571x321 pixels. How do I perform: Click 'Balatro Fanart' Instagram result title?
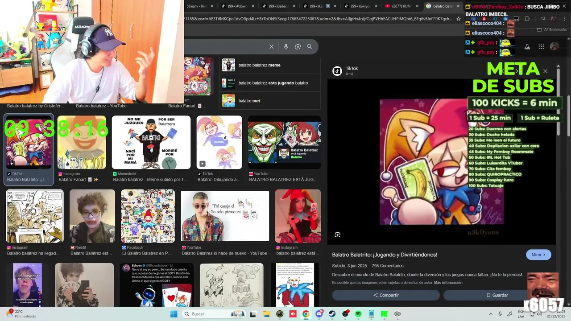81,180
